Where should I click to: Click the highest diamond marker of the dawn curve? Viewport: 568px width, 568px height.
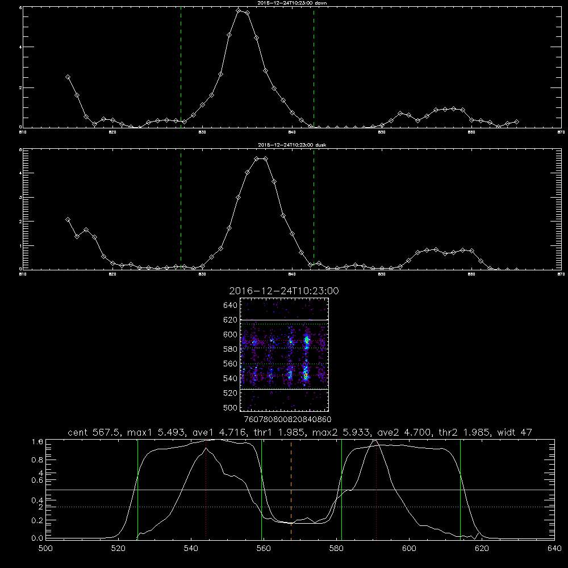point(239,10)
